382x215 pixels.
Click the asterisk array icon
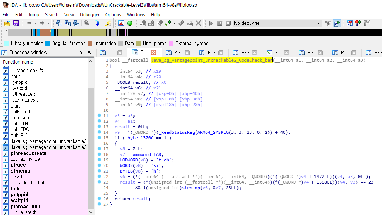(181, 23)
